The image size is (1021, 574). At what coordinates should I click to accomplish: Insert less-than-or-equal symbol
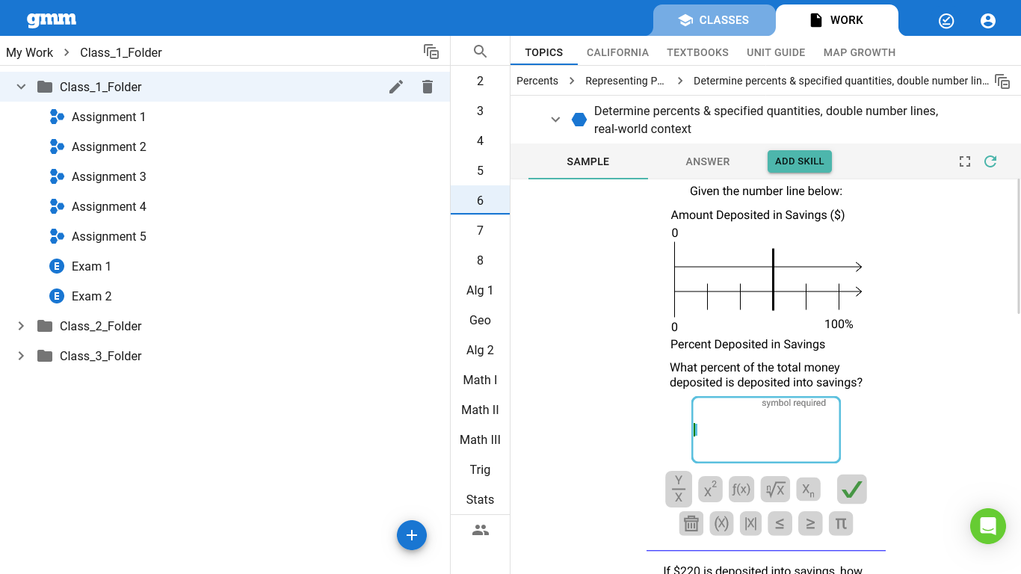click(x=780, y=523)
